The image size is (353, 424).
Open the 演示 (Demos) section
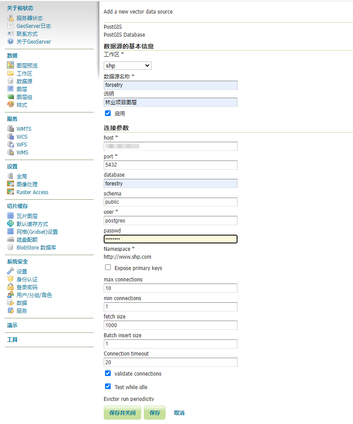12,325
